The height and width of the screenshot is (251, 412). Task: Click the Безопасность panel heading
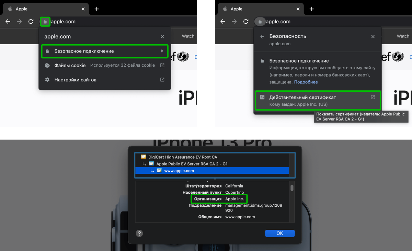tap(288, 36)
